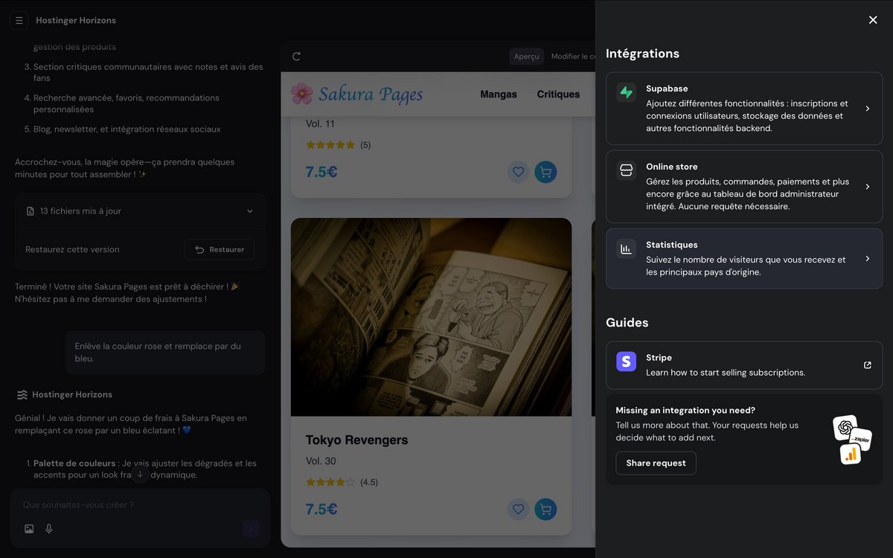Toggle favorite heart on Vol. 11 manga
Screen dimensions: 893x558
[x=519, y=172]
